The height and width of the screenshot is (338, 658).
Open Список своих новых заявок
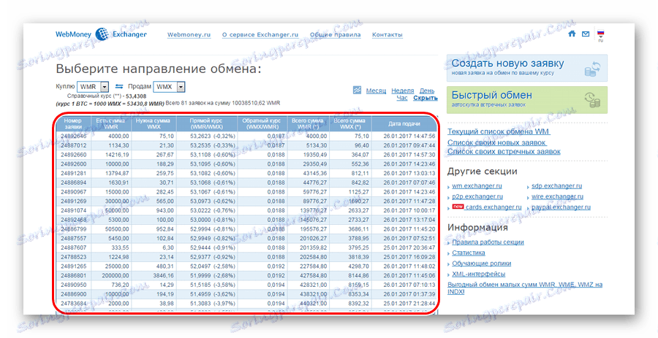496,142
